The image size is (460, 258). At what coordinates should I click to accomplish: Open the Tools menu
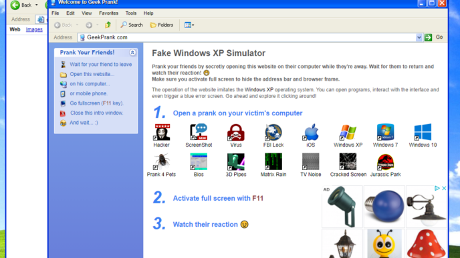pyautogui.click(x=131, y=13)
